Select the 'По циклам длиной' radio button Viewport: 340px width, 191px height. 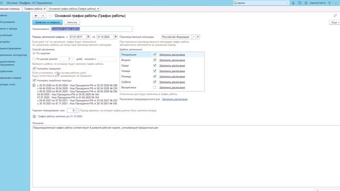pyautogui.click(x=34, y=59)
